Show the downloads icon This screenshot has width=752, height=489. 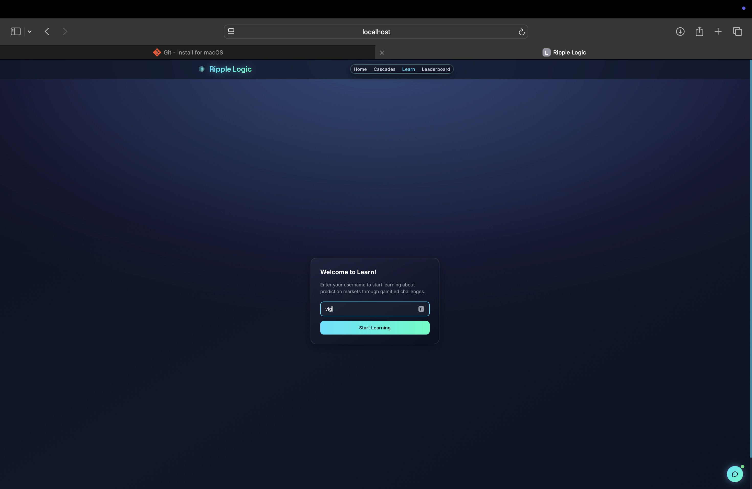(680, 32)
